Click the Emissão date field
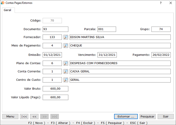Viewport: 176px width, 125px height. (52, 55)
